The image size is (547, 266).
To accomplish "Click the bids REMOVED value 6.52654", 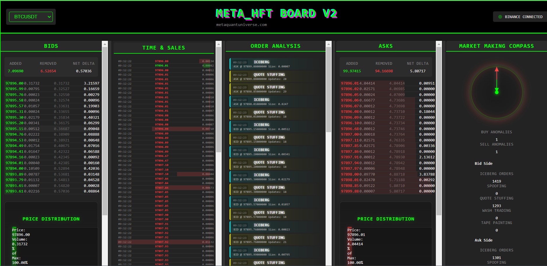I will point(48,71).
